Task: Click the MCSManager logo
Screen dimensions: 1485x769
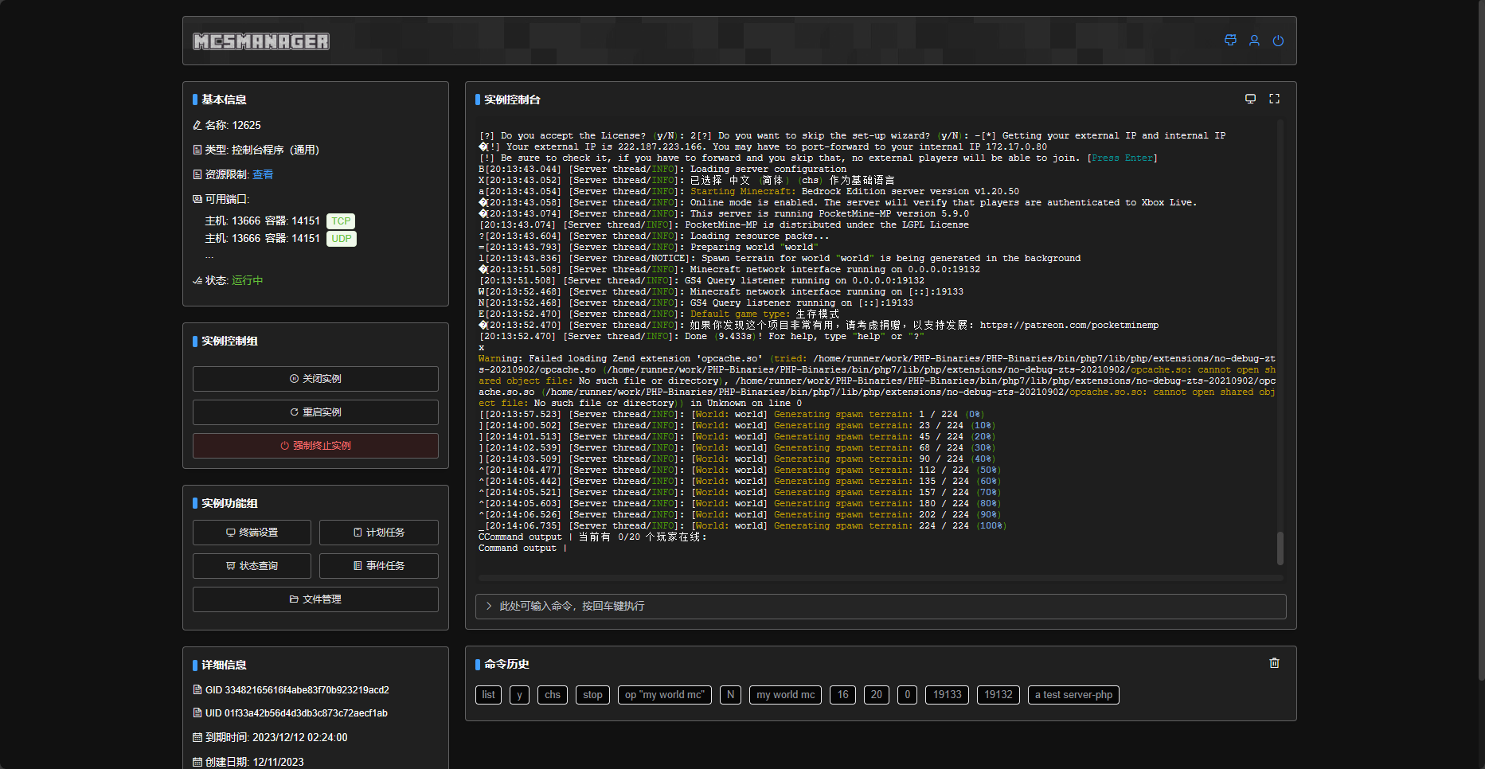Action: (261, 41)
